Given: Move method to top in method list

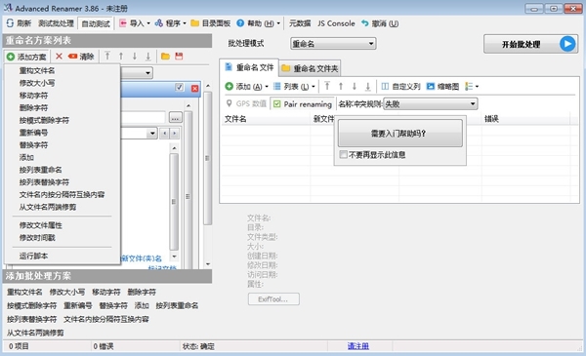Looking at the screenshot, I should [107, 56].
